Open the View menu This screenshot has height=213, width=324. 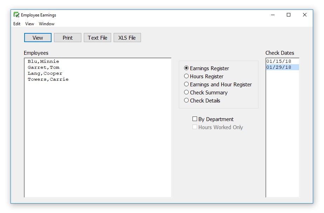29,24
